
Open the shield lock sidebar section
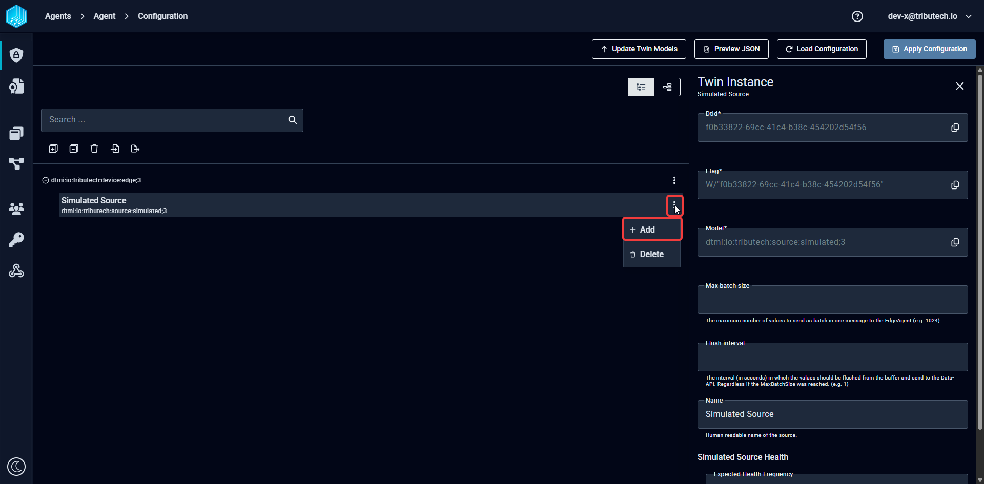pyautogui.click(x=16, y=55)
